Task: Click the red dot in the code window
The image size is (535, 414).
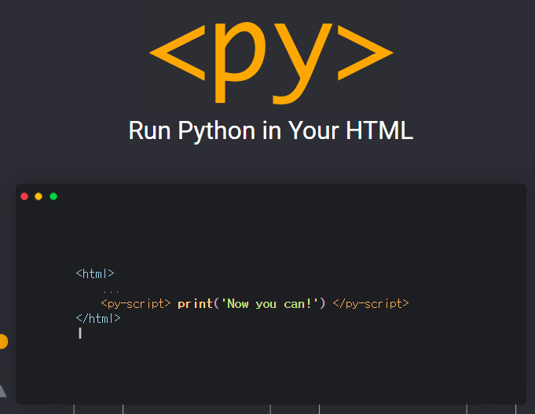Action: tap(24, 196)
